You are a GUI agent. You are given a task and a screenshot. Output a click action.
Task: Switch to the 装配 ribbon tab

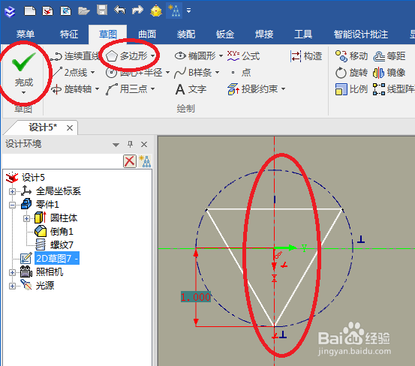(x=186, y=34)
